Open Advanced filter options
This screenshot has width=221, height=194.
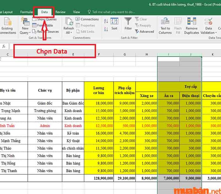(144, 32)
